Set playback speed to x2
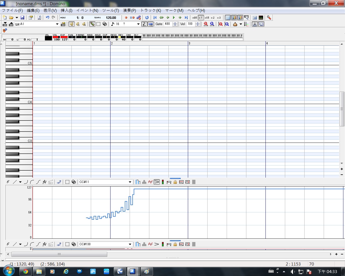345x276 pixels. [x=213, y=18]
